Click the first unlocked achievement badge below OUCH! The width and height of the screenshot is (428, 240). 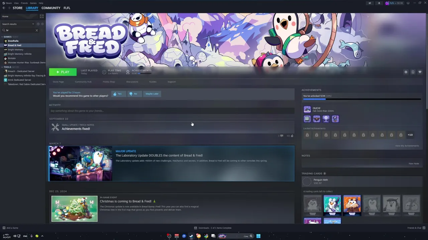307,119
